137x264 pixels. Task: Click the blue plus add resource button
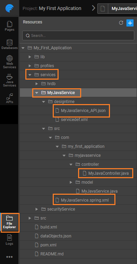point(130,23)
